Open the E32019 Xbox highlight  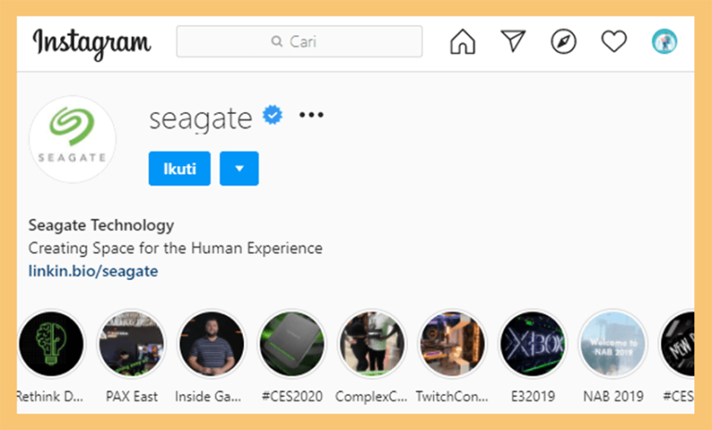pyautogui.click(x=533, y=344)
